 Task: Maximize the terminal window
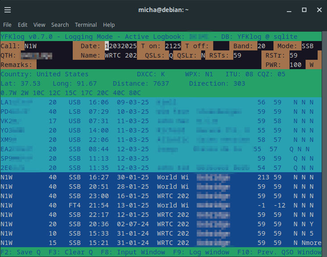(304, 9)
